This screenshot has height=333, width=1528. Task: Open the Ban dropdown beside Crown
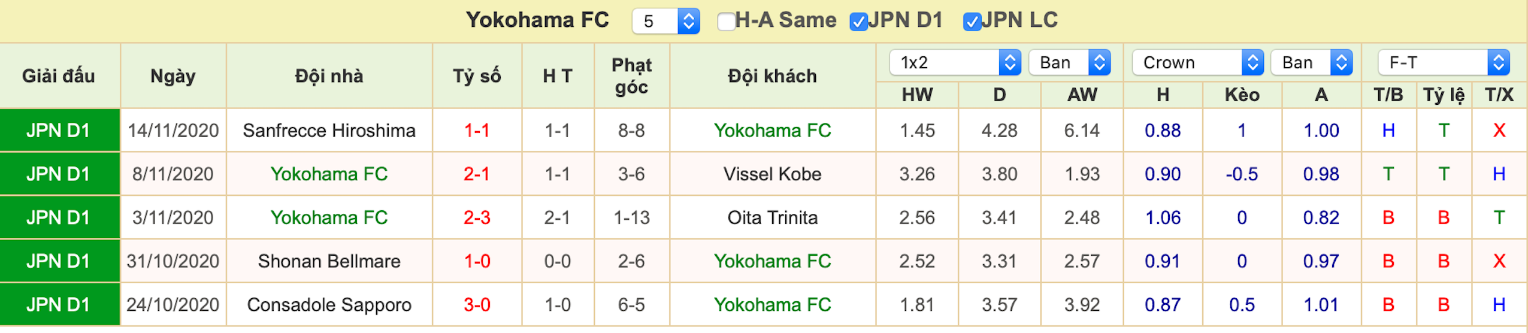[x=1311, y=62]
